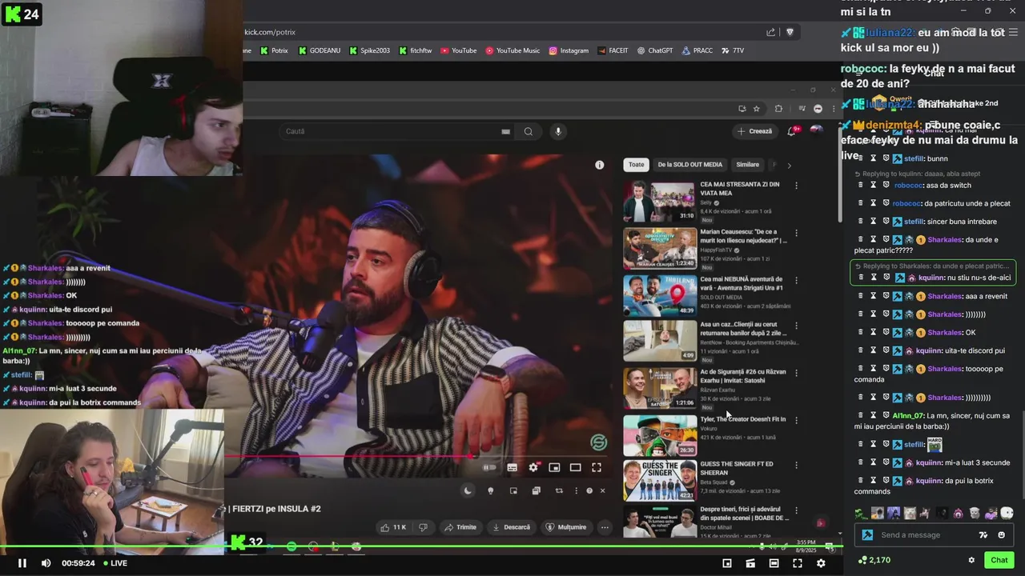Click Descarcă download button

pos(511,527)
